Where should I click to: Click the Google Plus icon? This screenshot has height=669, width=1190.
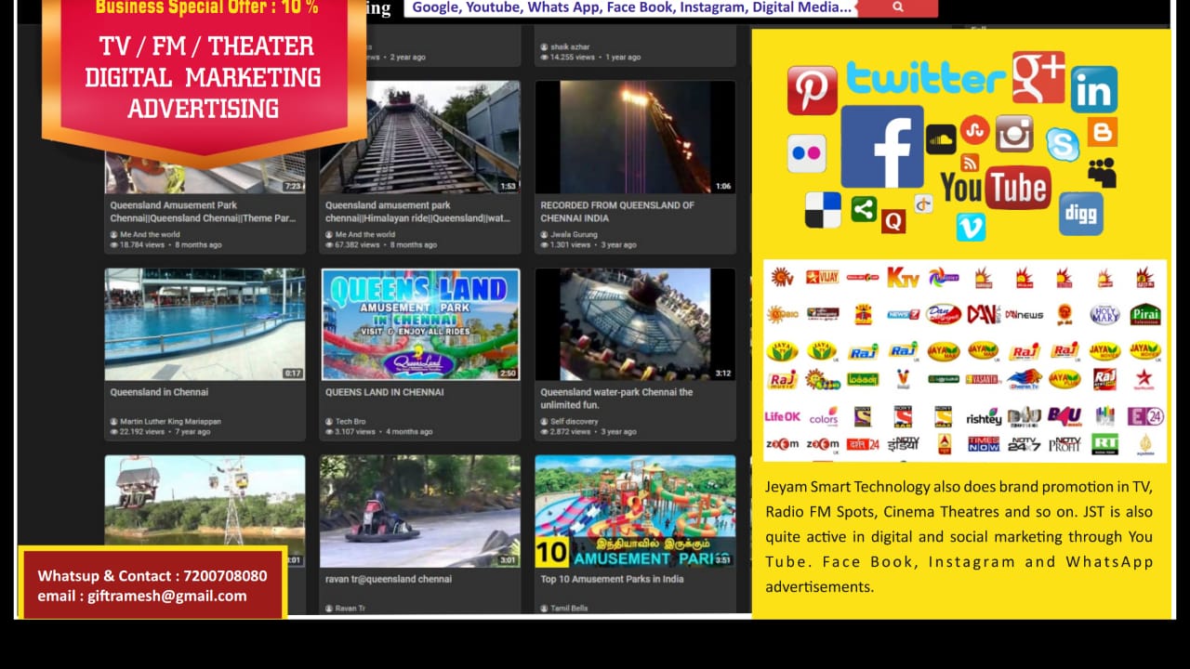[x=1038, y=77]
